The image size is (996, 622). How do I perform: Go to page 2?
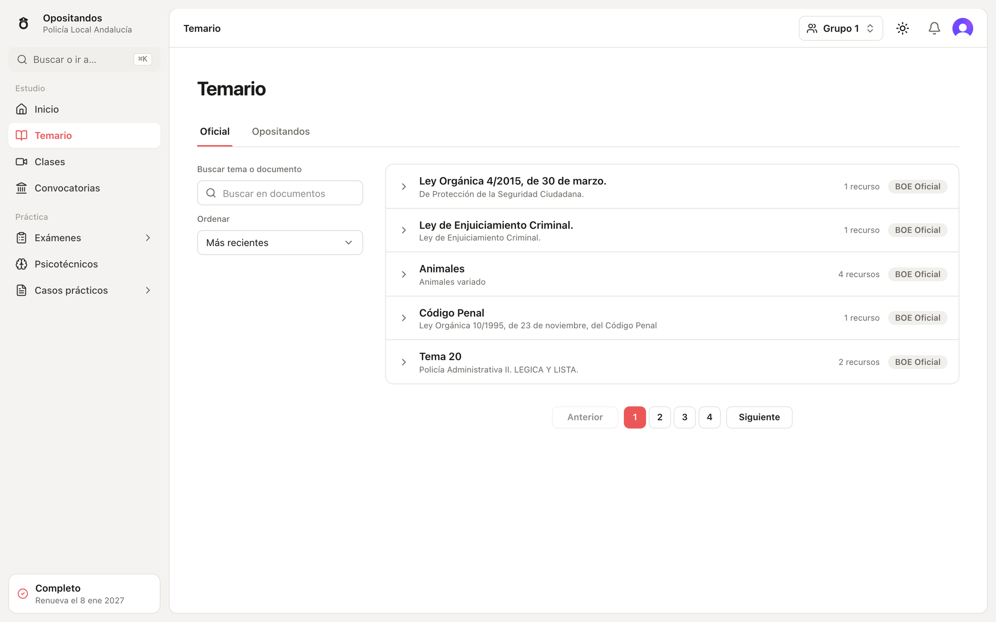(x=660, y=417)
